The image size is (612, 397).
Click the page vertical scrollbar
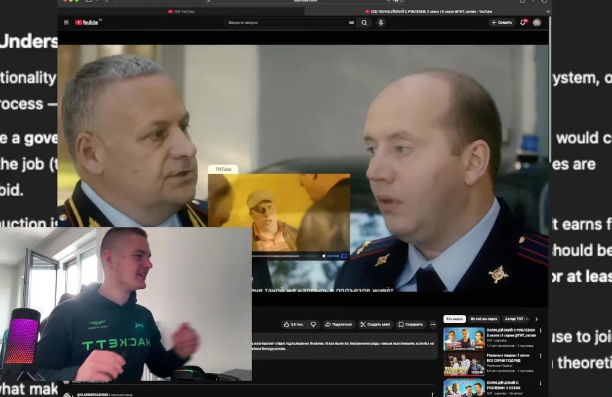(x=550, y=89)
